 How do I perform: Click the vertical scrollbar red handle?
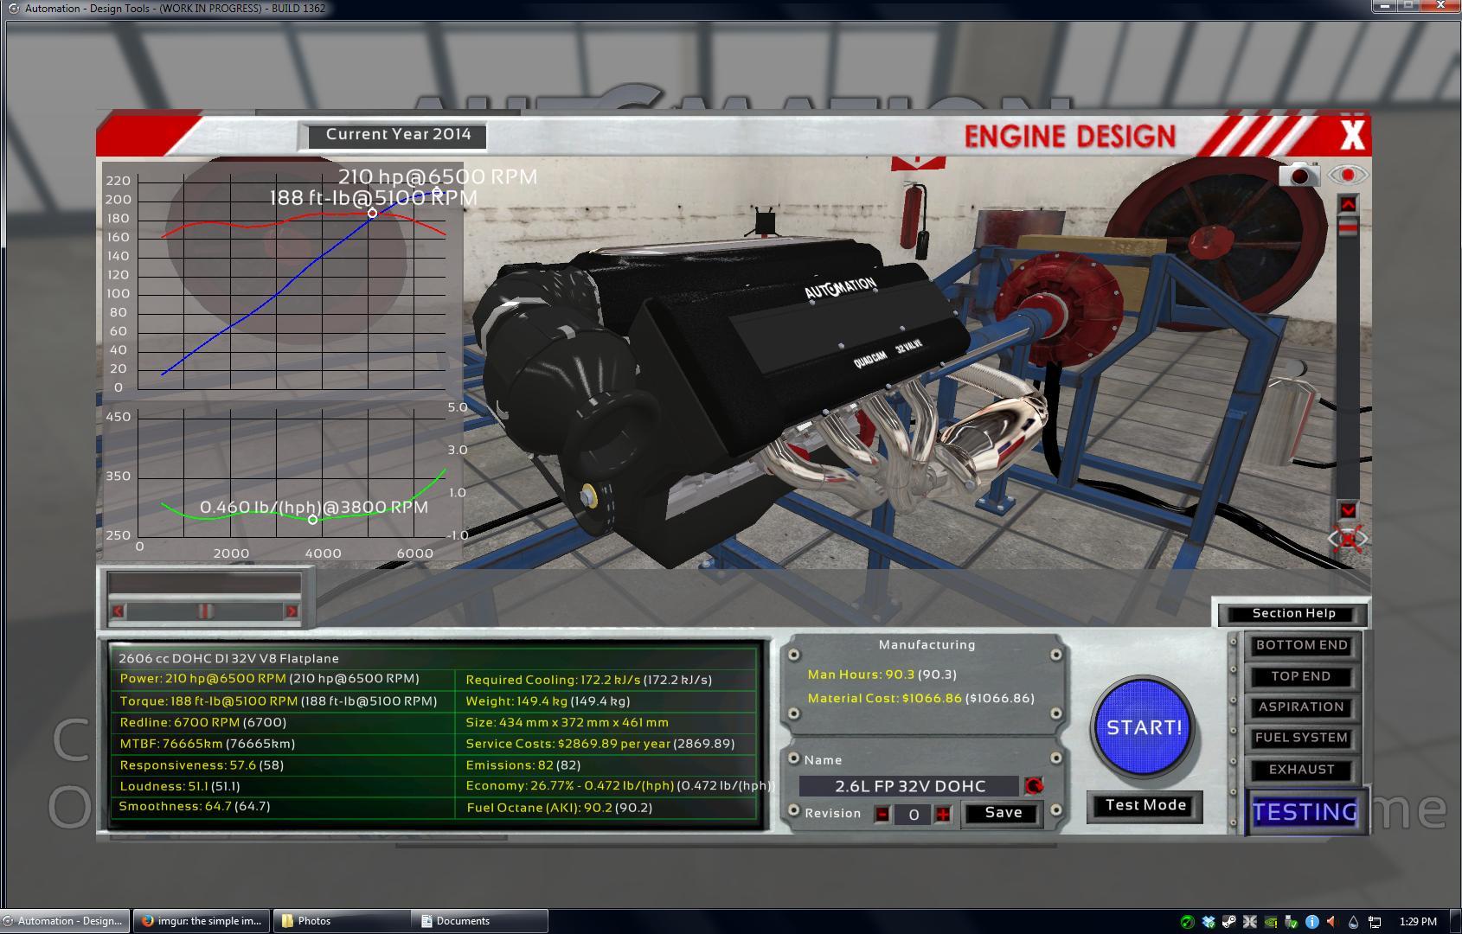pos(1348,227)
